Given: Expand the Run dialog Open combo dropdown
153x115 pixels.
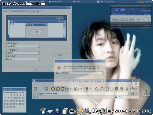Looking at the screenshot, I should click(103, 73).
